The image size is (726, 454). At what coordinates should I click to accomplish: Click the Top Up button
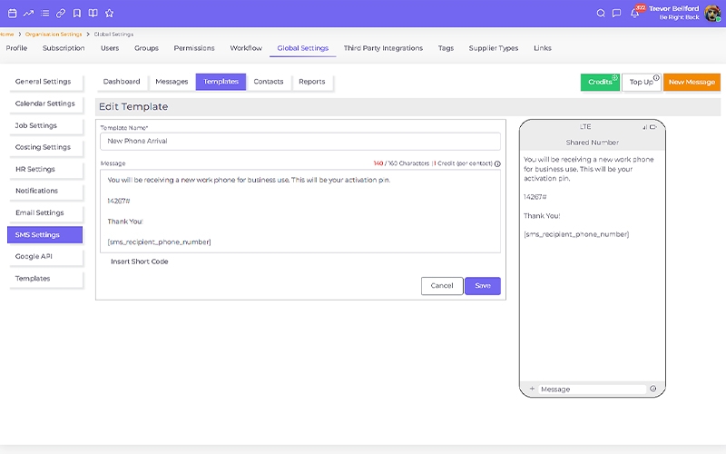coord(642,82)
